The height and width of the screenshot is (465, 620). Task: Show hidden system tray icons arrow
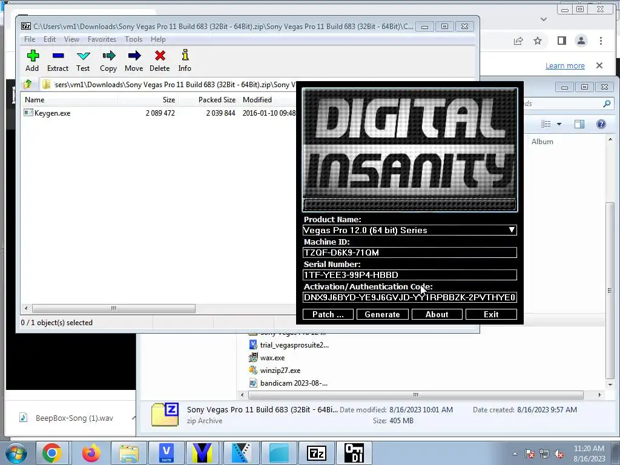(515, 454)
